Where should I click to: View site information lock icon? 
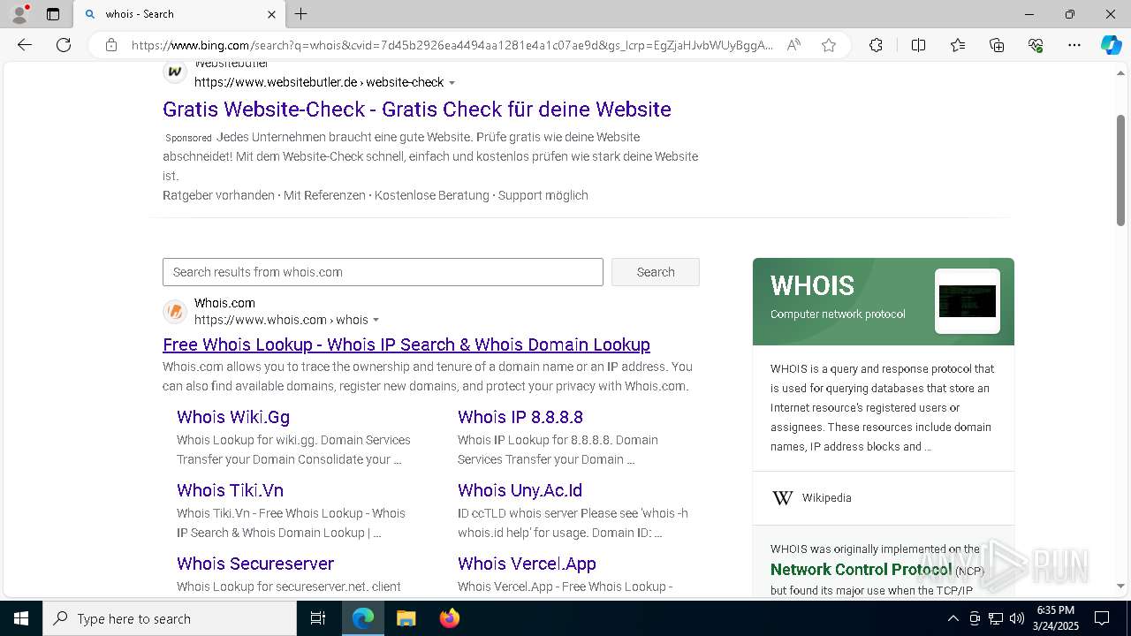coord(111,45)
